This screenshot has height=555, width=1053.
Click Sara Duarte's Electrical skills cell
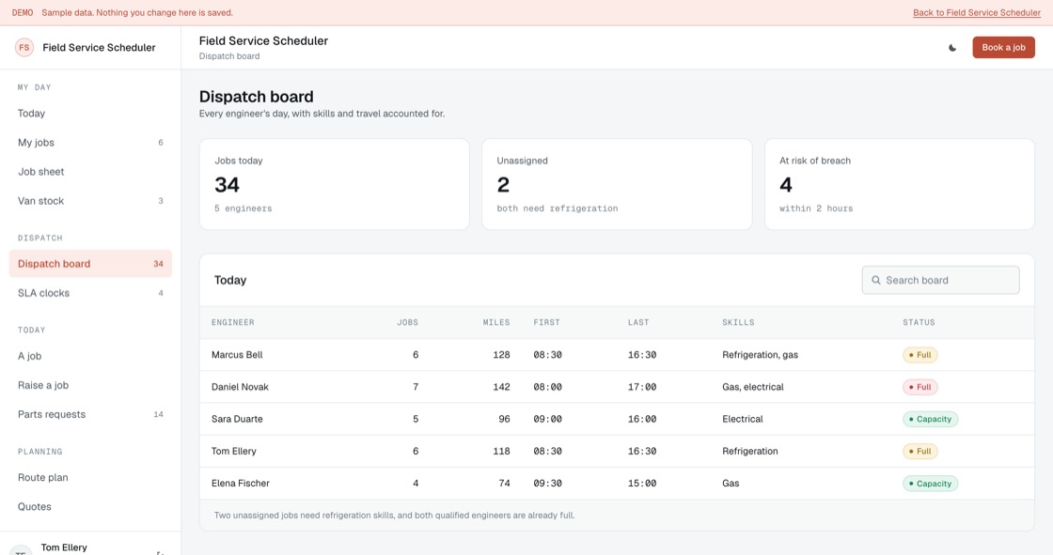point(742,420)
